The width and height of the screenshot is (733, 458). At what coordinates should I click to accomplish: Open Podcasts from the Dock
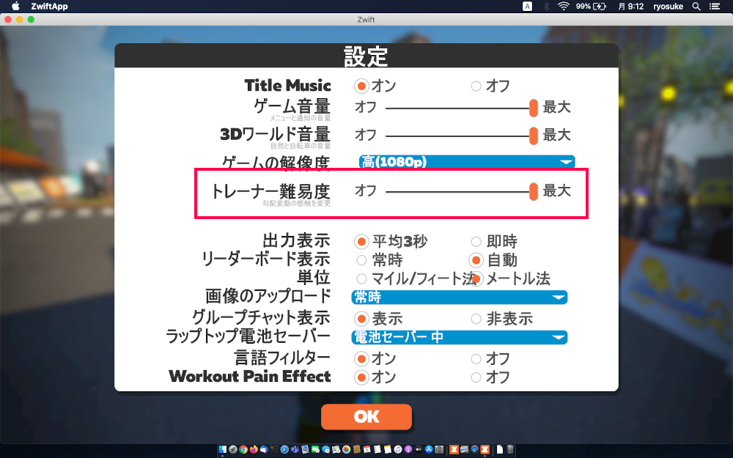point(408,450)
